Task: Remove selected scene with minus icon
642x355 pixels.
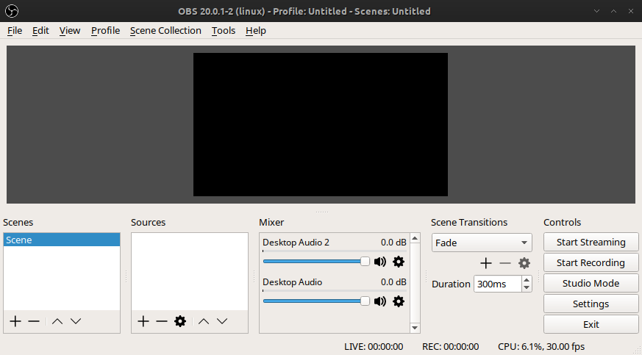Action: (34, 321)
